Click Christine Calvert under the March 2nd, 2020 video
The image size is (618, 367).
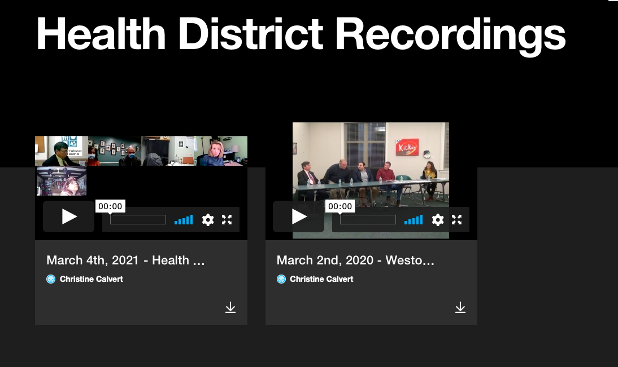321,279
